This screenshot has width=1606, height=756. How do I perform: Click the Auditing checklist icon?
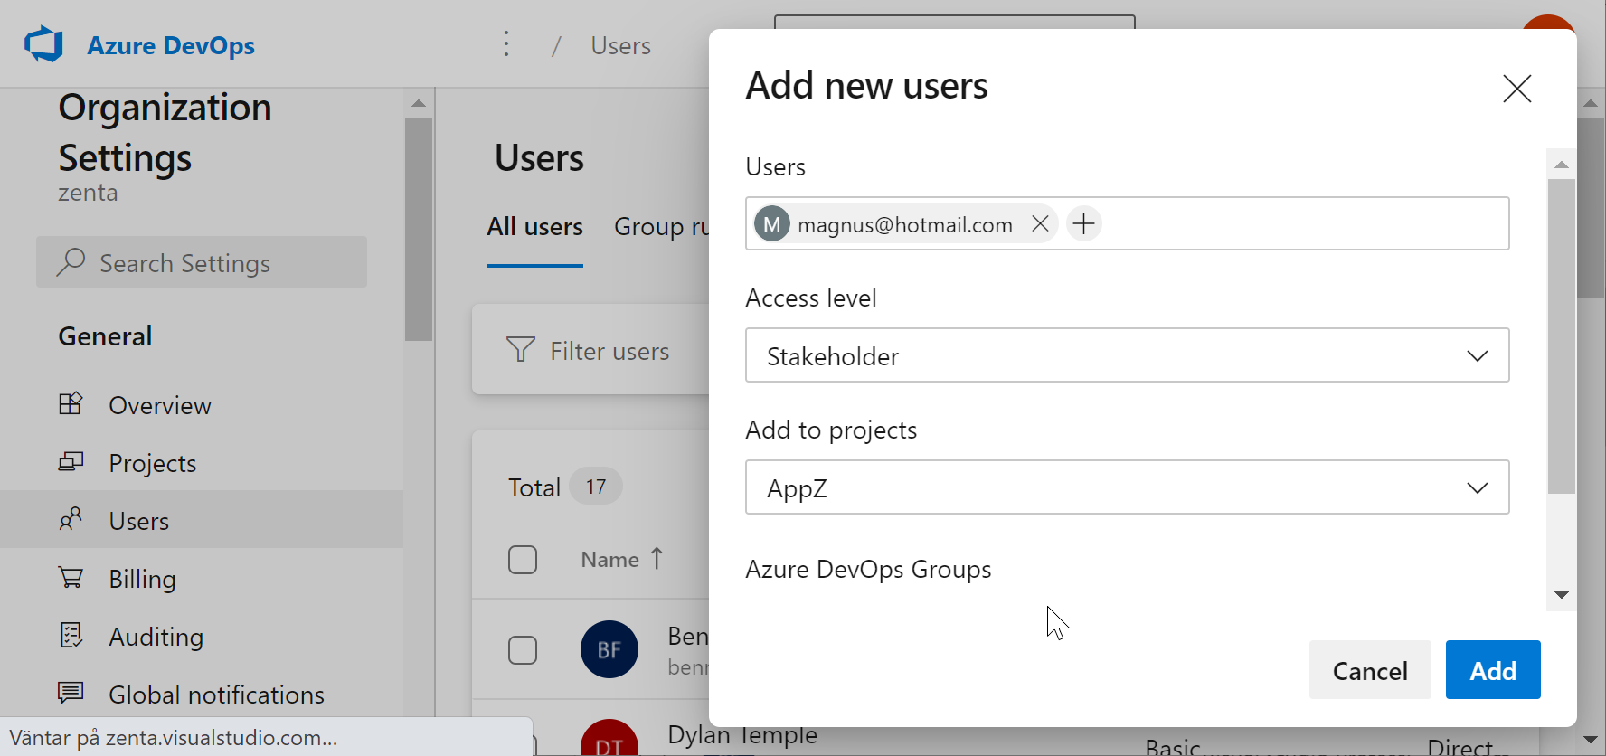click(71, 635)
